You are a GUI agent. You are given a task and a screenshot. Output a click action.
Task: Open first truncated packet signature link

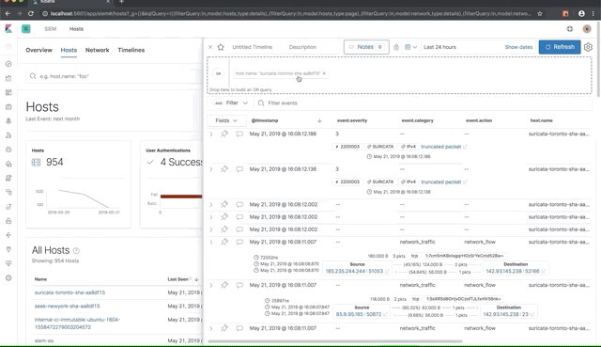click(x=440, y=147)
